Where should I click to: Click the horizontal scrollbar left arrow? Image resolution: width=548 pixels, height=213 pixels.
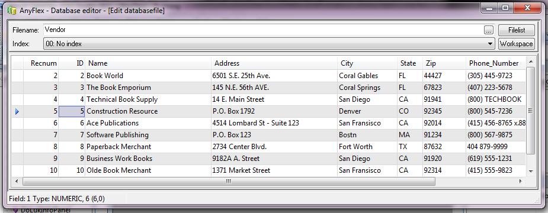[16, 181]
